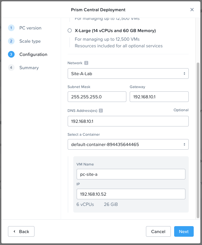Click the Next button
Image resolution: width=202 pixels, height=245 pixels.
(184, 231)
